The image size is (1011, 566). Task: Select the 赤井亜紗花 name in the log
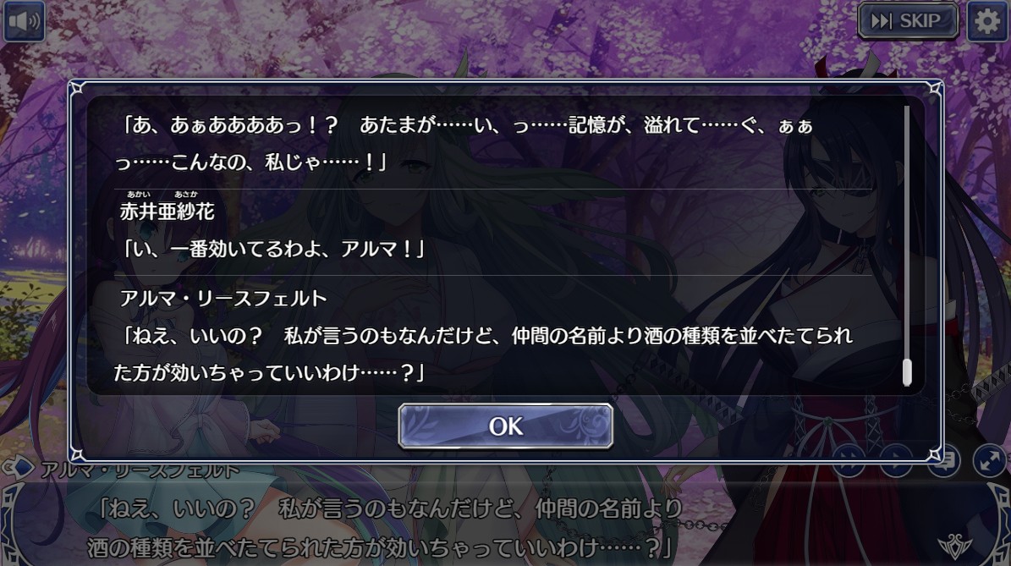167,211
